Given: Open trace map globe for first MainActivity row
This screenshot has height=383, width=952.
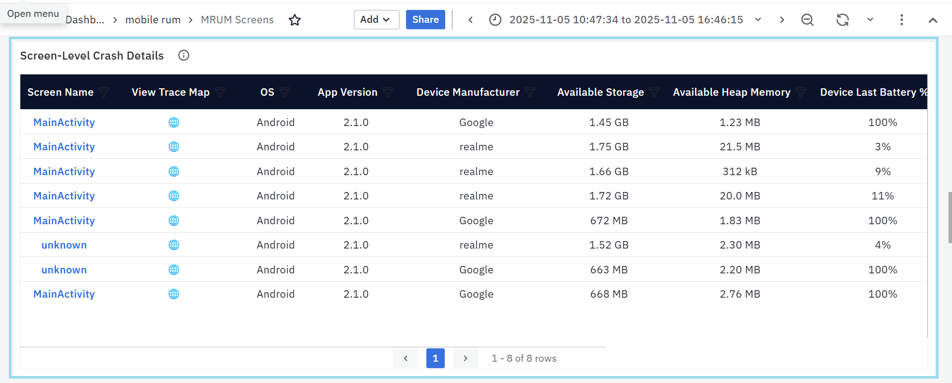Looking at the screenshot, I should pos(174,123).
